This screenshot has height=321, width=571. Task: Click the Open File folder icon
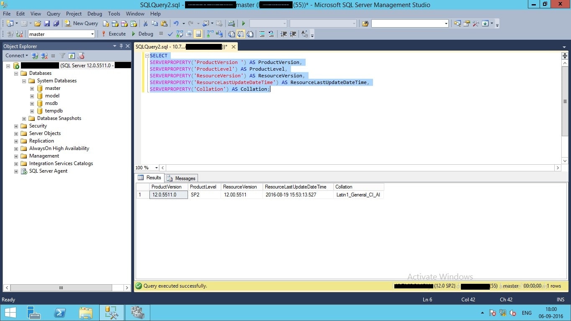[x=38, y=23]
